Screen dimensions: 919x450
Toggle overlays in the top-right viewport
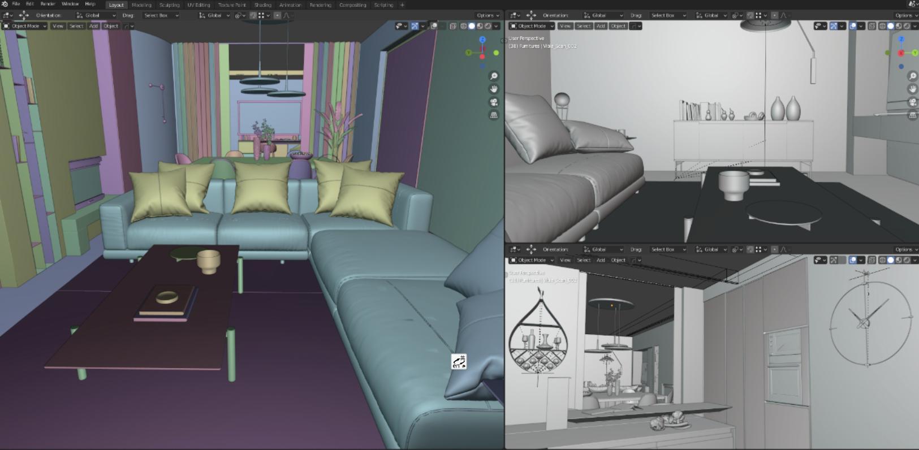coord(852,26)
